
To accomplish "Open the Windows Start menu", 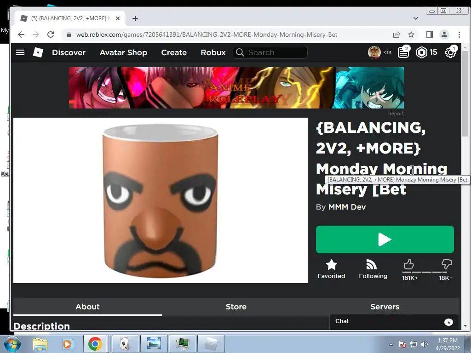I will click(12, 344).
